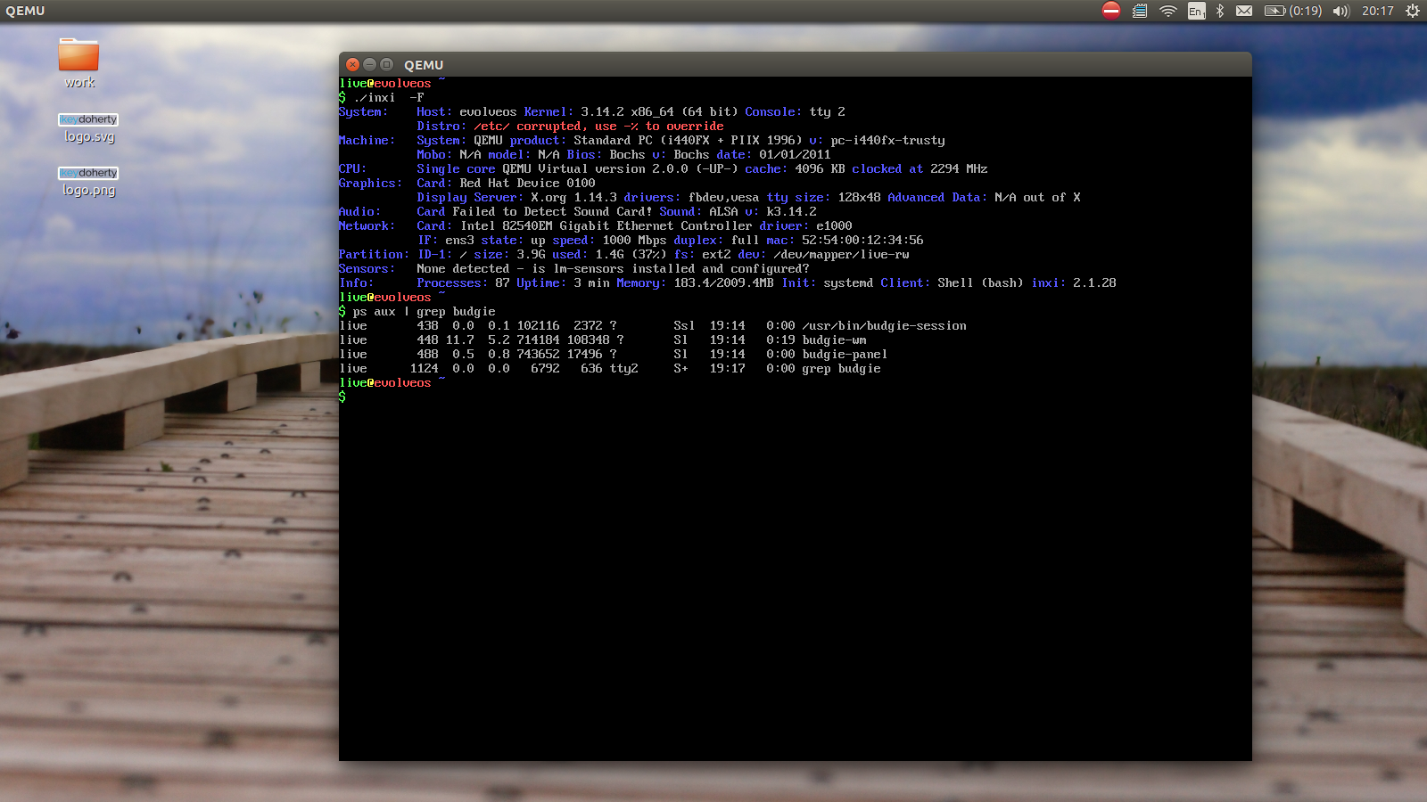Click 'Intel 82540EM Gigabit Ethernet Controller' text
Screen dimensions: 1427x802
606,225
